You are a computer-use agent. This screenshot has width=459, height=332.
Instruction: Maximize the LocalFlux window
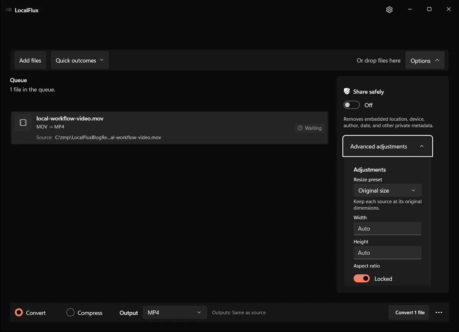[x=429, y=10]
